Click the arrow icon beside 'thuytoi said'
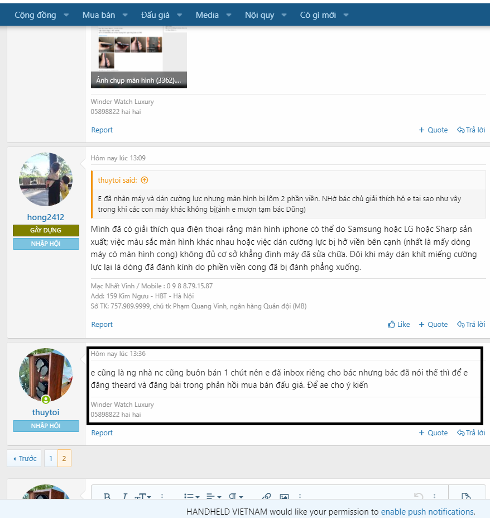Screen dimensions: 490x518 click(145, 180)
